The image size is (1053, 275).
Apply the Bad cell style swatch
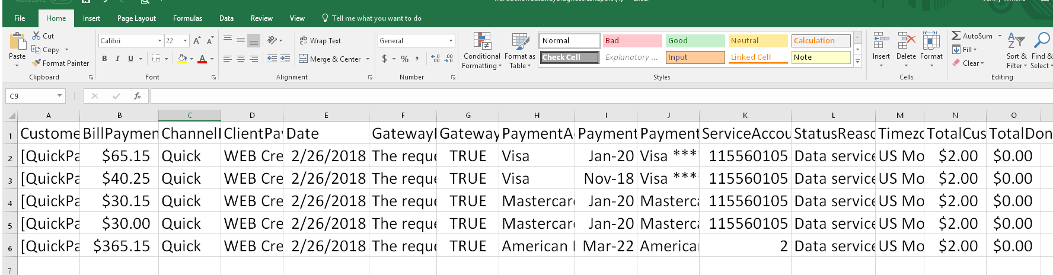pyautogui.click(x=632, y=41)
